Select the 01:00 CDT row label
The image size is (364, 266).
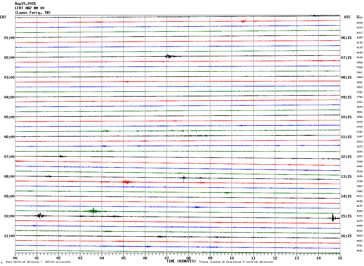(9, 38)
